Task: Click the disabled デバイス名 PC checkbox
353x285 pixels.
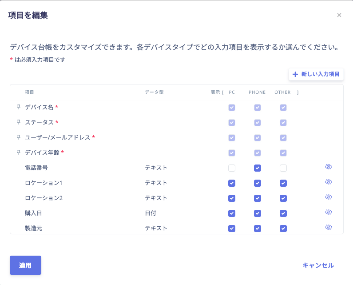Action: click(232, 108)
